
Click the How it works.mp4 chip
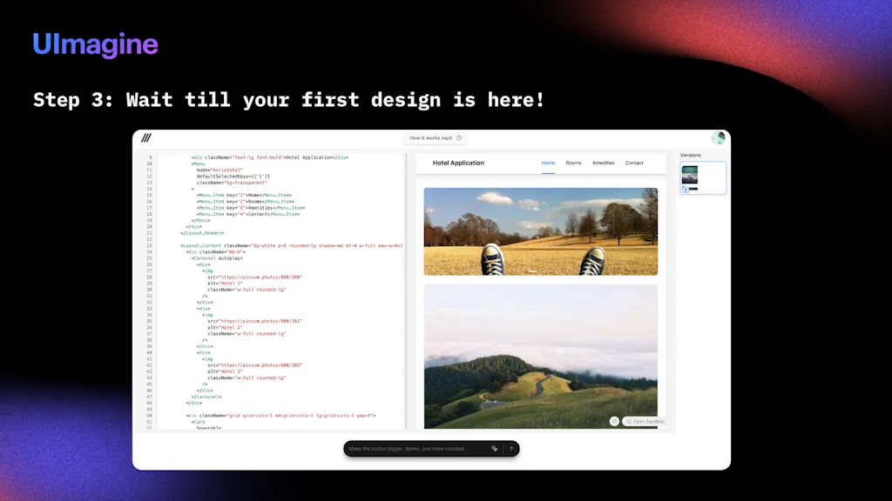pyautogui.click(x=431, y=137)
